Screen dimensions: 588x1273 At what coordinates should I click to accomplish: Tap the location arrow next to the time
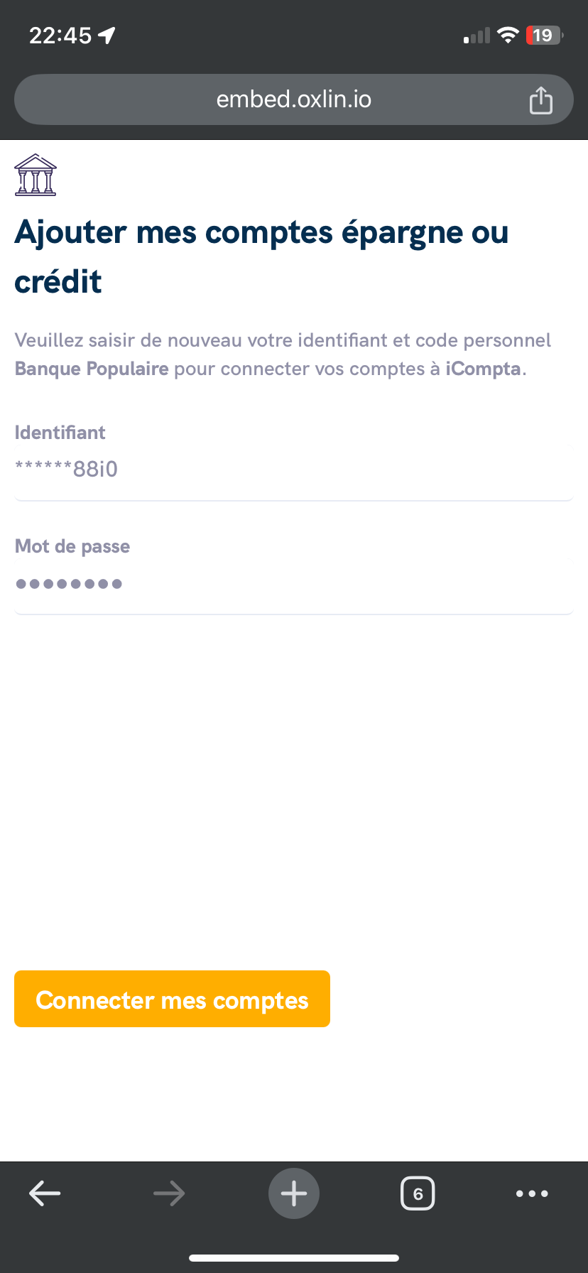(x=107, y=36)
